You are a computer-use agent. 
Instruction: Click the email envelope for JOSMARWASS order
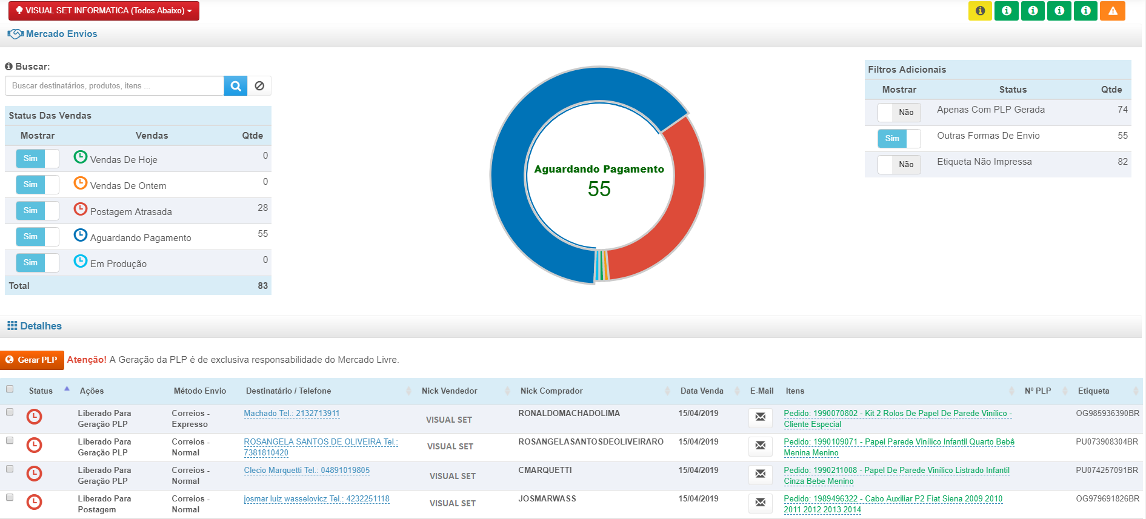coord(760,503)
